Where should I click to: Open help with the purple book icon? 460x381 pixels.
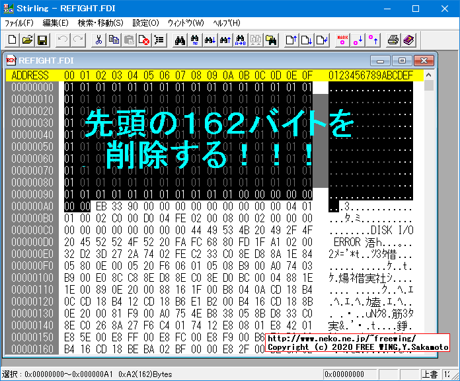(408, 40)
